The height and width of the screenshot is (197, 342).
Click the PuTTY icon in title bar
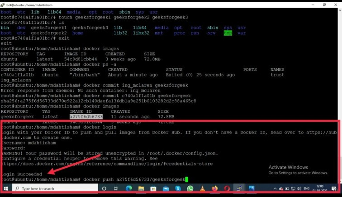(2, 5)
